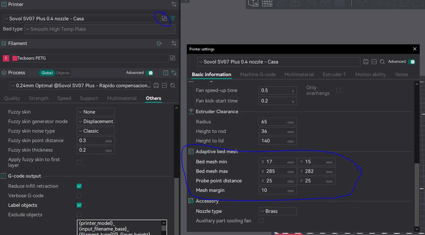
Task: Switch to the Machine G-code tab
Action: tap(258, 75)
